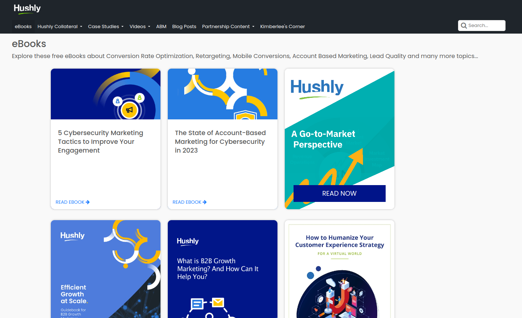Open Kimberlee's Corner in the navigation
This screenshot has height=318, width=522.
tap(283, 26)
